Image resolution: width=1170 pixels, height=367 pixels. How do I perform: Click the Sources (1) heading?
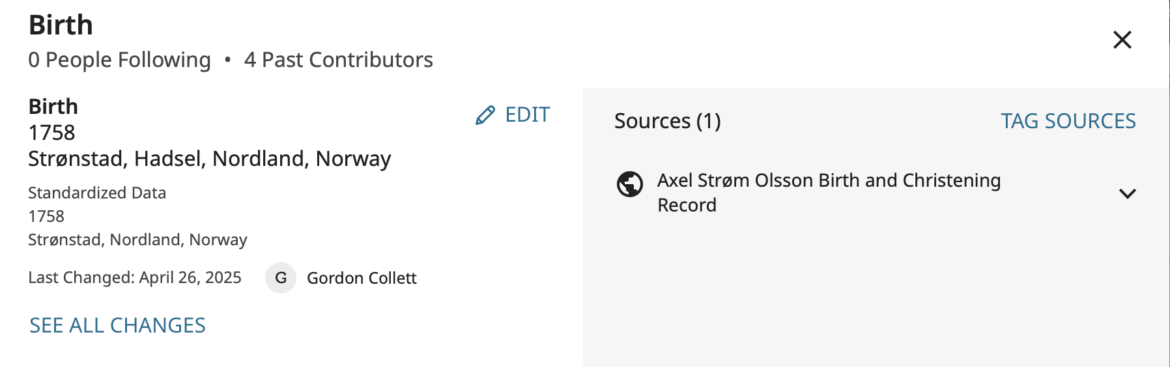click(x=667, y=121)
